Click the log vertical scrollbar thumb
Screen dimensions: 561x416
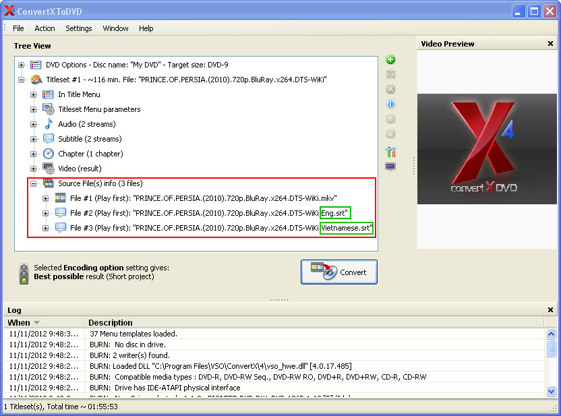551,348
